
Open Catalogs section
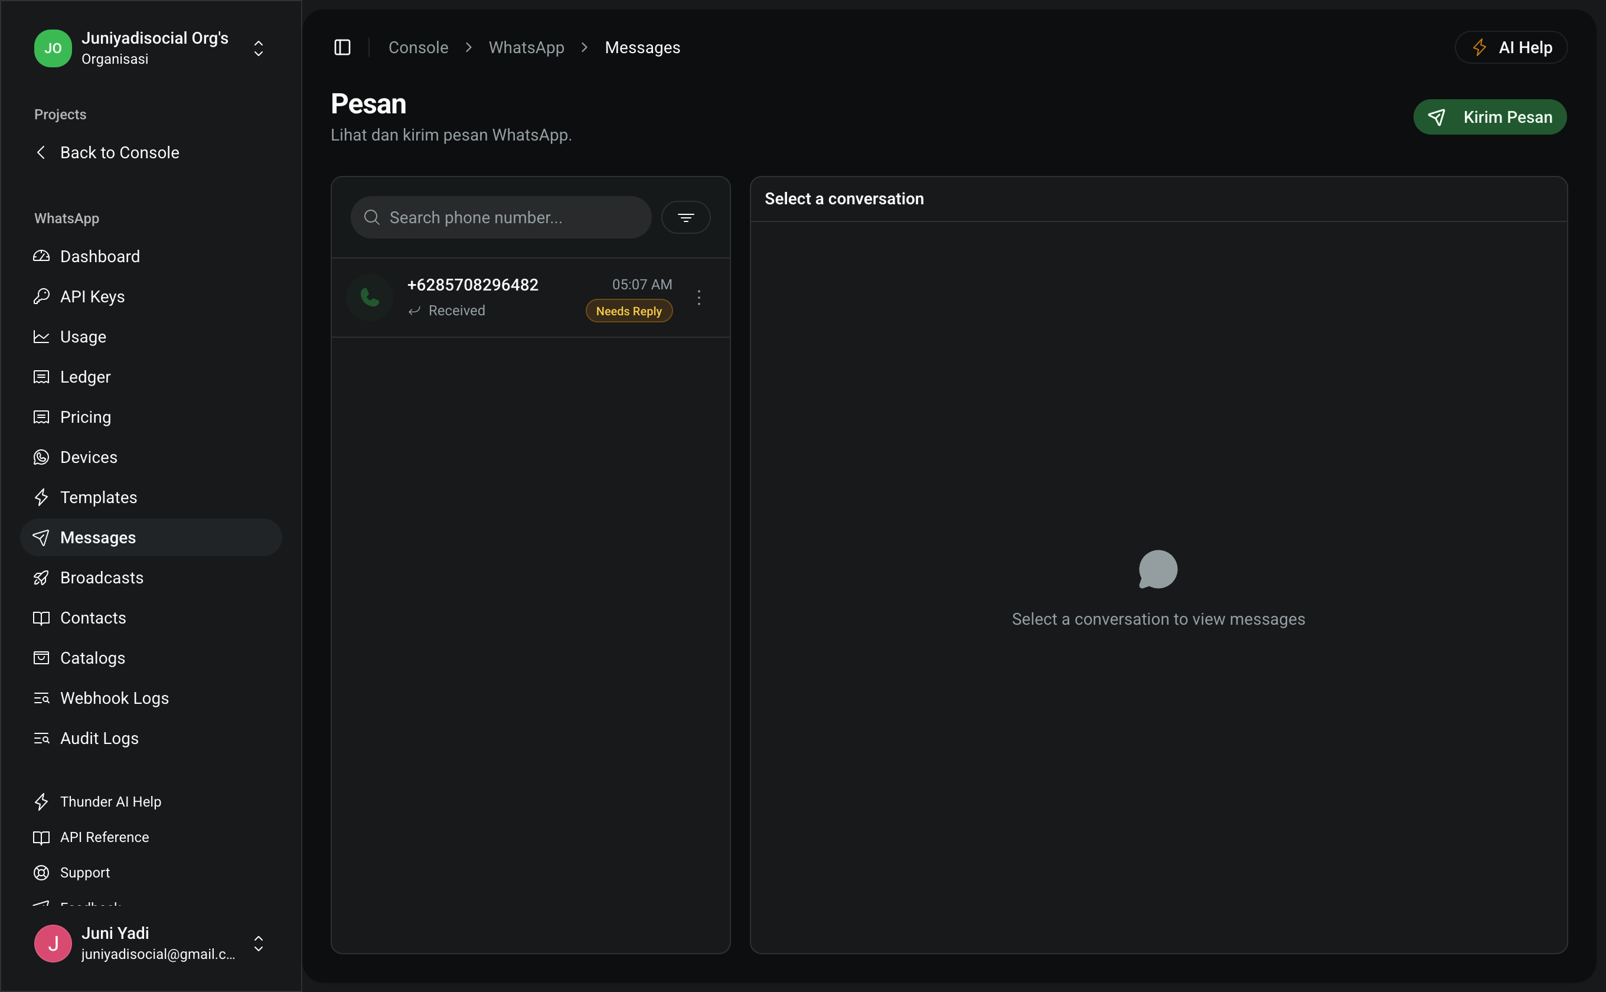(151, 658)
